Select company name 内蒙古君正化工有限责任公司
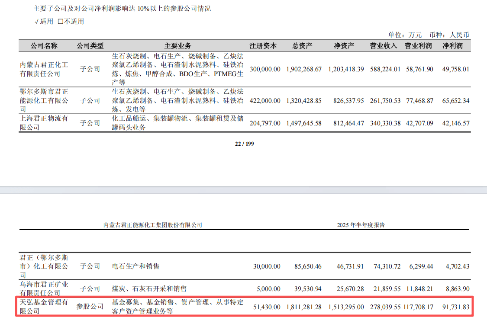Screen dimensions: 487x320 pos(44,69)
